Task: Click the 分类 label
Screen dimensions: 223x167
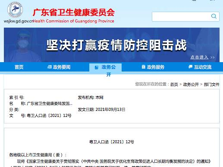Action: 14,110
